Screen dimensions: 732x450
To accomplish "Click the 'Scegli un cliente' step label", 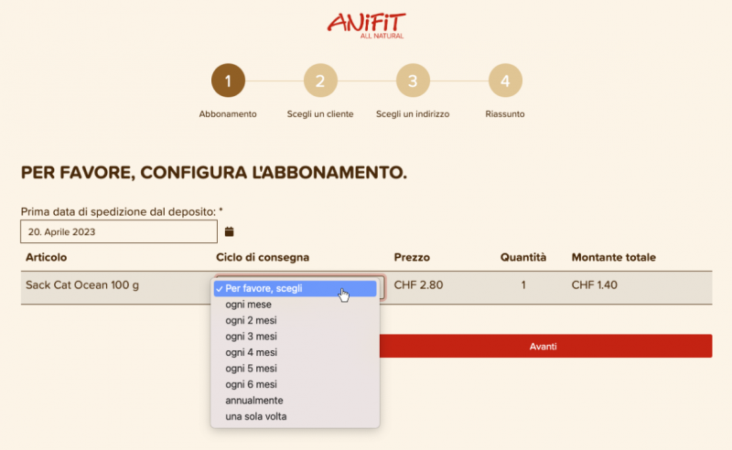I will pyautogui.click(x=320, y=114).
